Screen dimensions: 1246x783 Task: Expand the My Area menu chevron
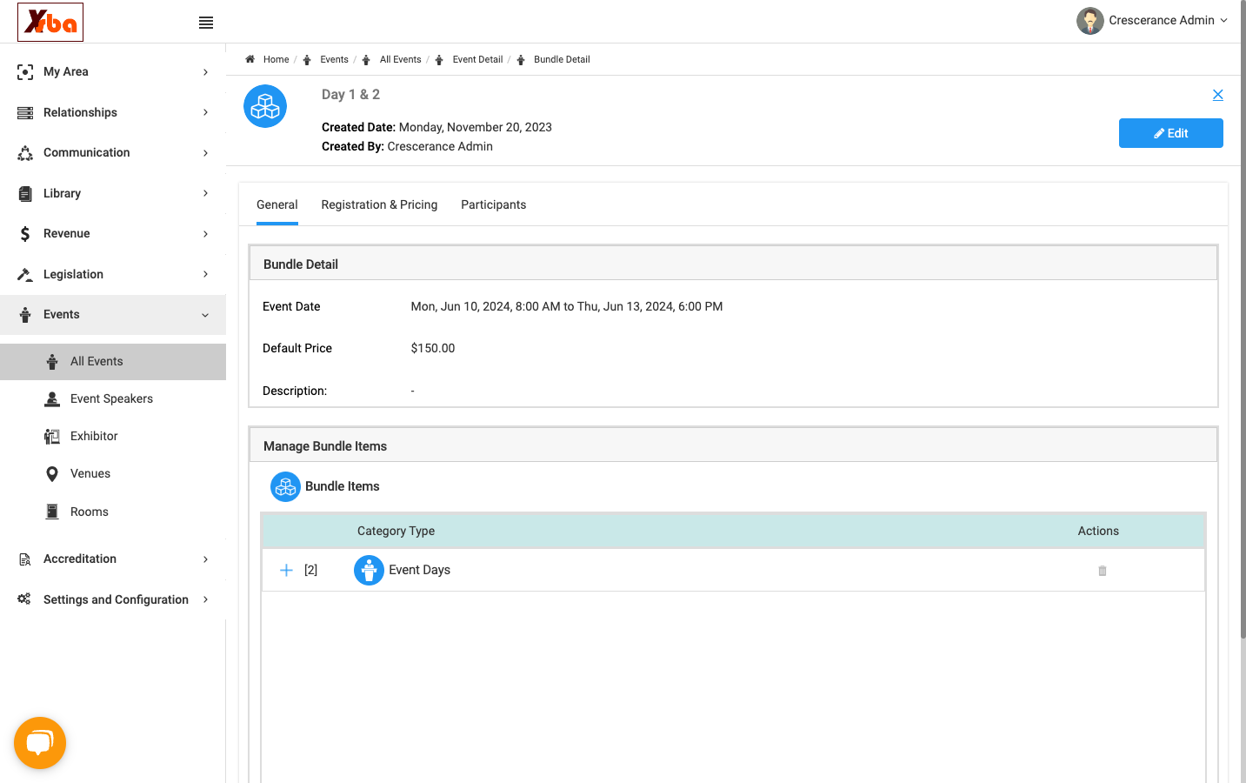click(205, 72)
